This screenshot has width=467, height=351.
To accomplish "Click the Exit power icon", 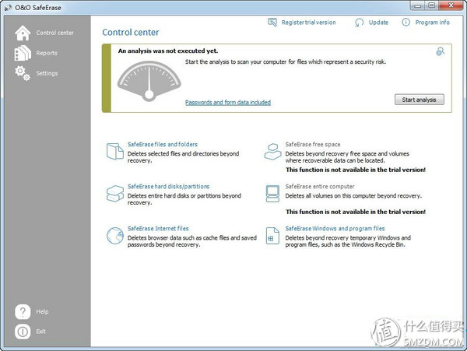I will 23,332.
